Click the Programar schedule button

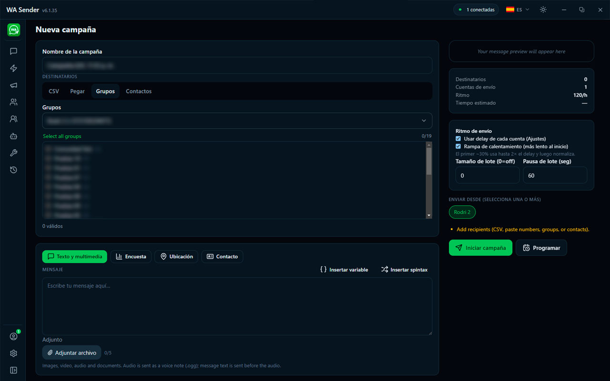(541, 248)
